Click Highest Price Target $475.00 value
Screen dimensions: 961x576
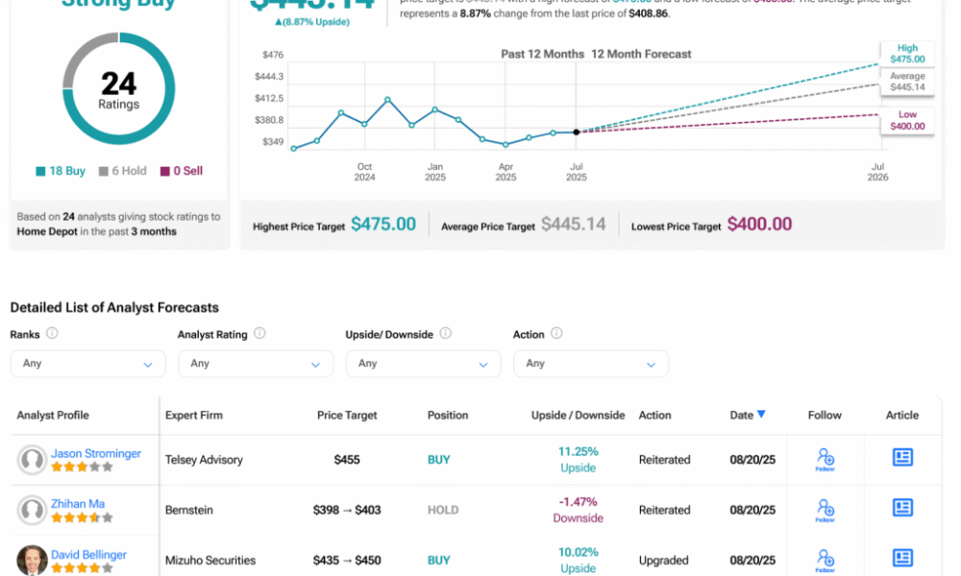click(x=383, y=224)
